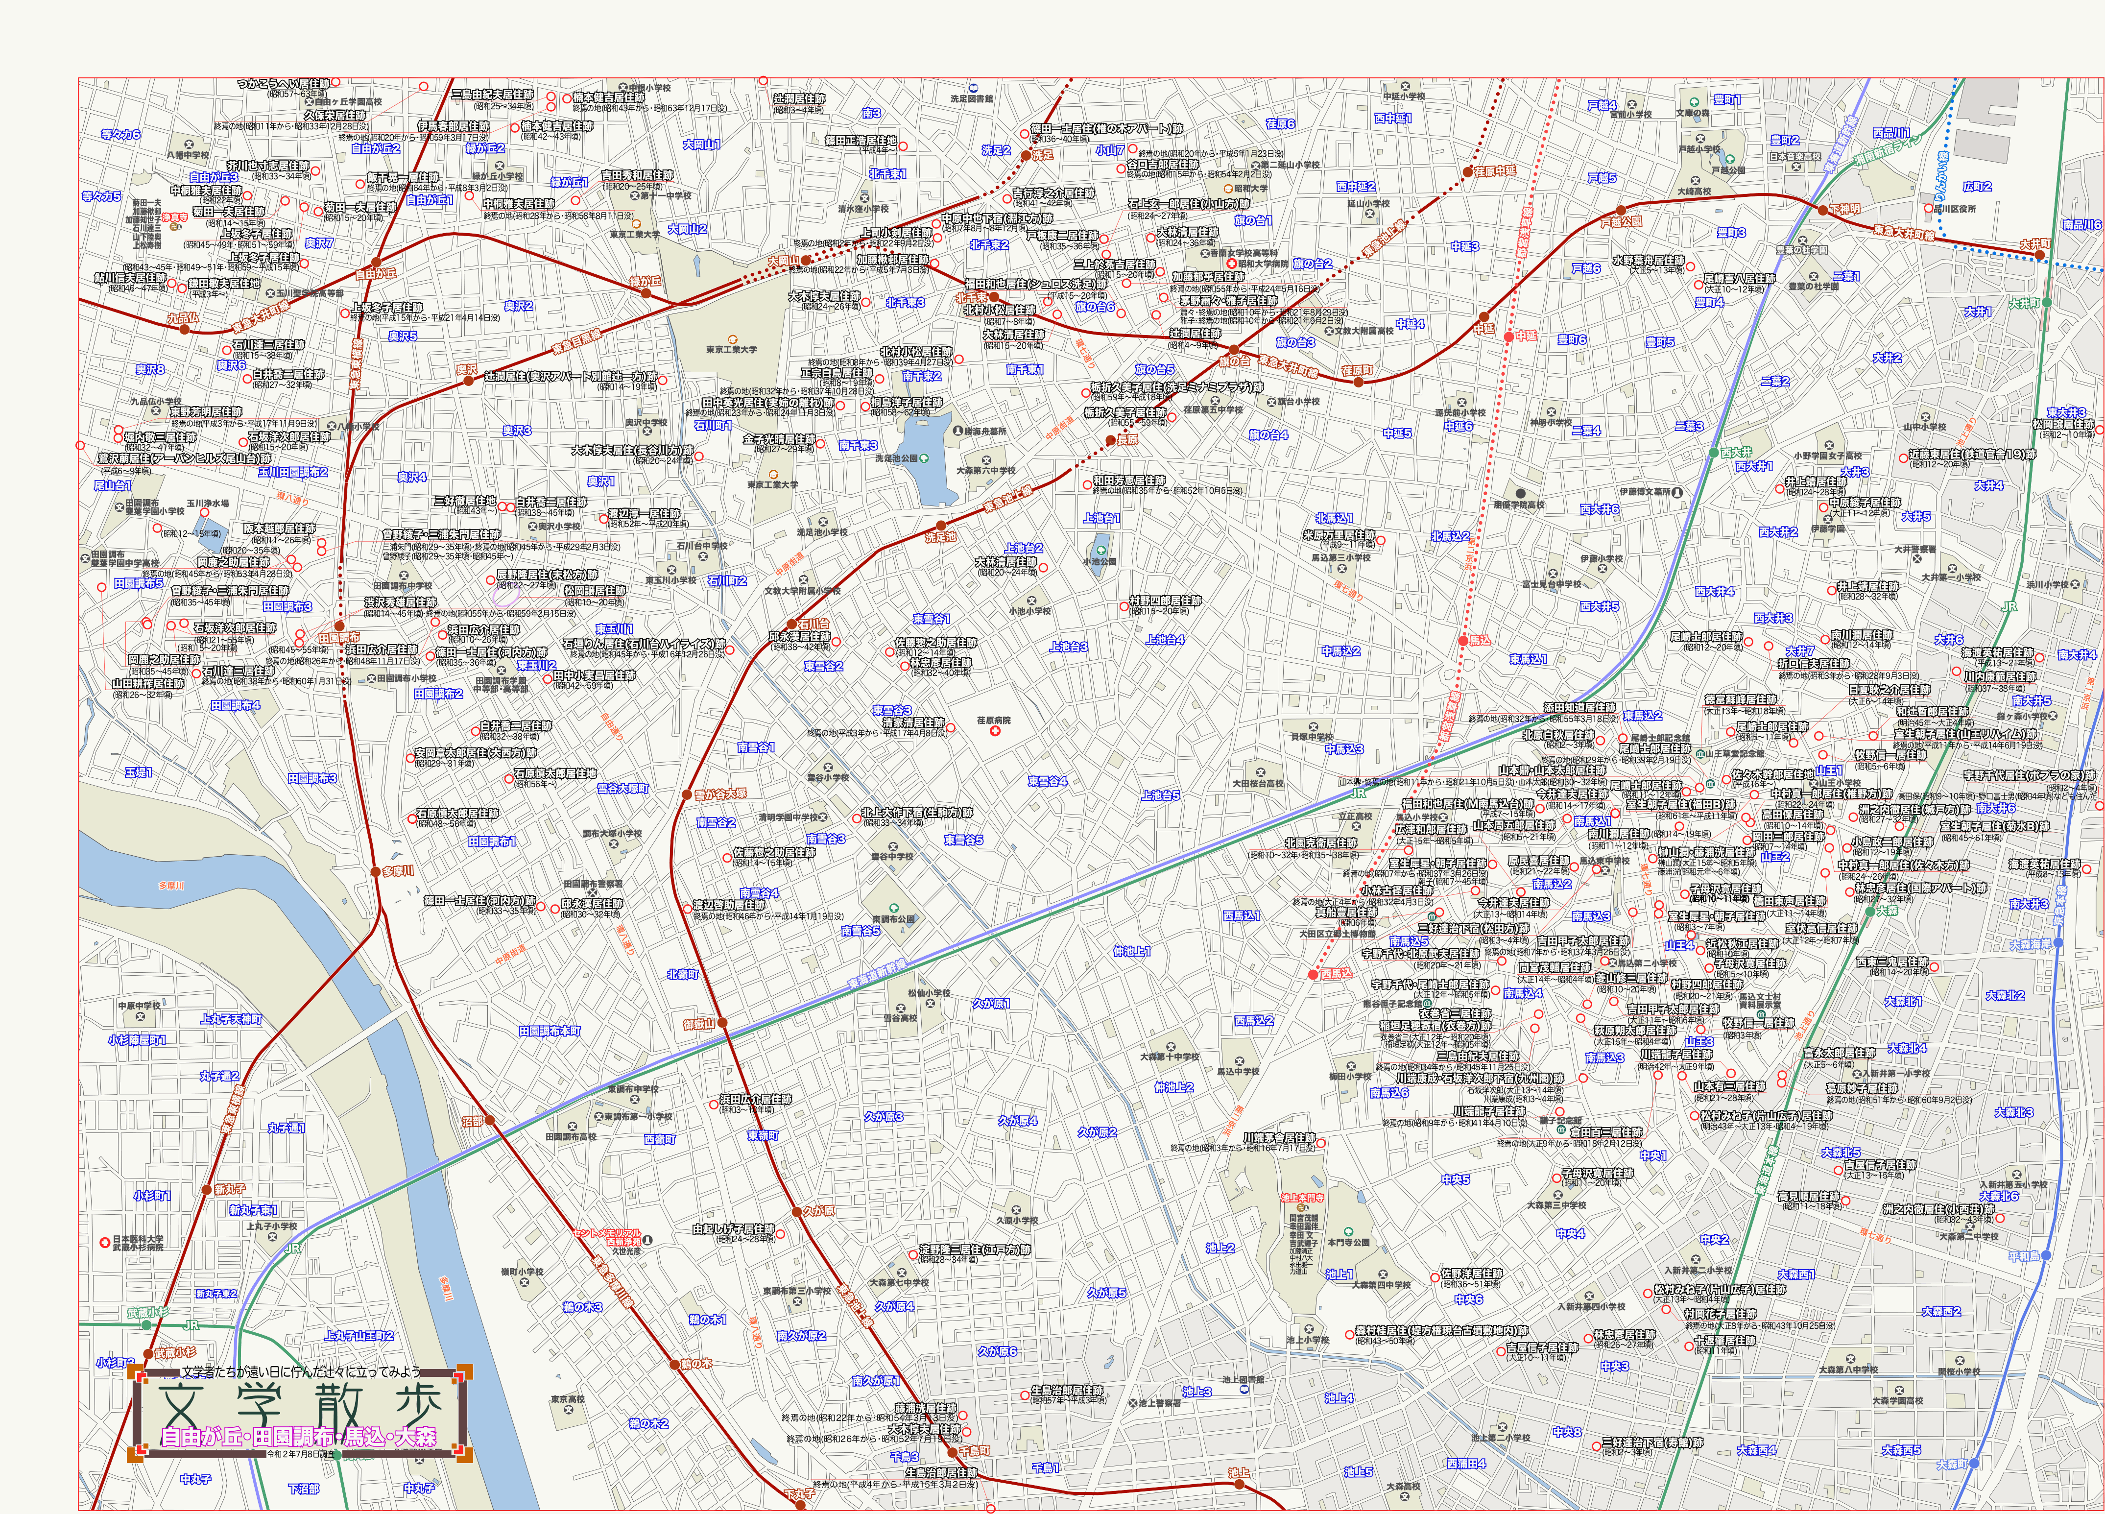2105x1514 pixels.
Task: Click the 石川台 station dot
Action: pos(791,625)
